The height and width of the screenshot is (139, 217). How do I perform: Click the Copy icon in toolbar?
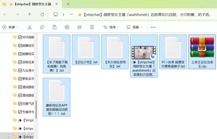[42, 27]
